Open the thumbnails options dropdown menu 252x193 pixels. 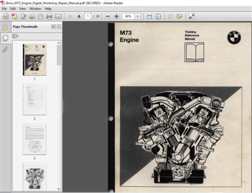15,36
